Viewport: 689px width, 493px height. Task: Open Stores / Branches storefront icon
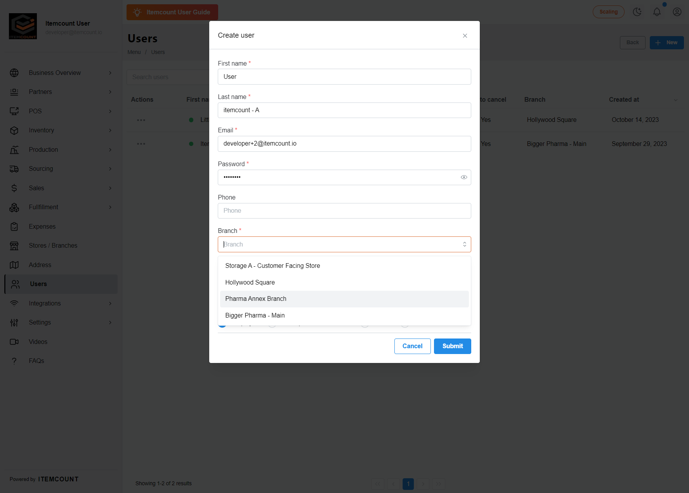coord(14,246)
